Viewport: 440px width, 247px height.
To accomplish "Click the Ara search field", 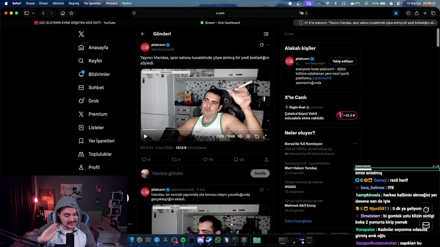I will coord(320,34).
